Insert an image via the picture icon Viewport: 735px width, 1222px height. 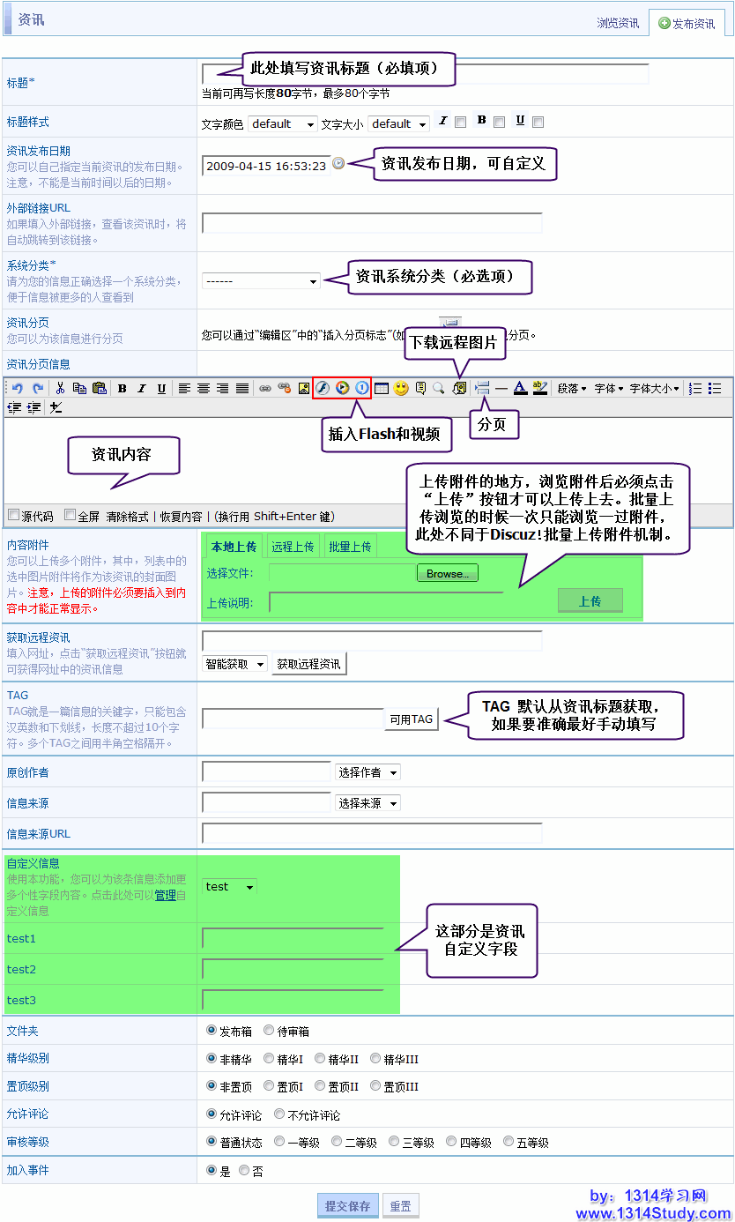tap(303, 388)
